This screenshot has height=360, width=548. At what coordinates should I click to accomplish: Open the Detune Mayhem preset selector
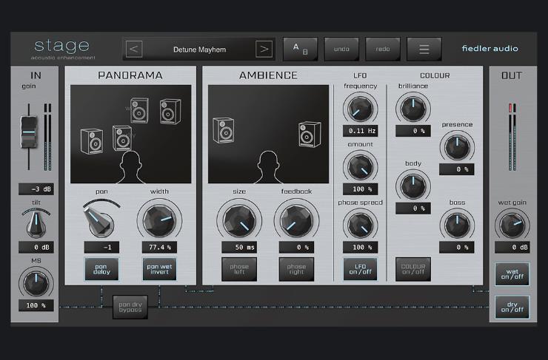point(199,50)
